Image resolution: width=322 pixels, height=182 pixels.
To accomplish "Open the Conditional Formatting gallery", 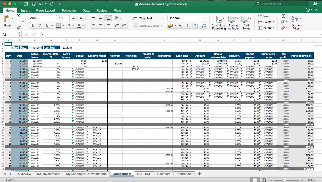I will tap(219, 22).
